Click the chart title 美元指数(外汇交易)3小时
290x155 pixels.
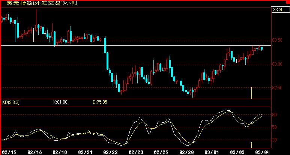[x=42, y=3]
